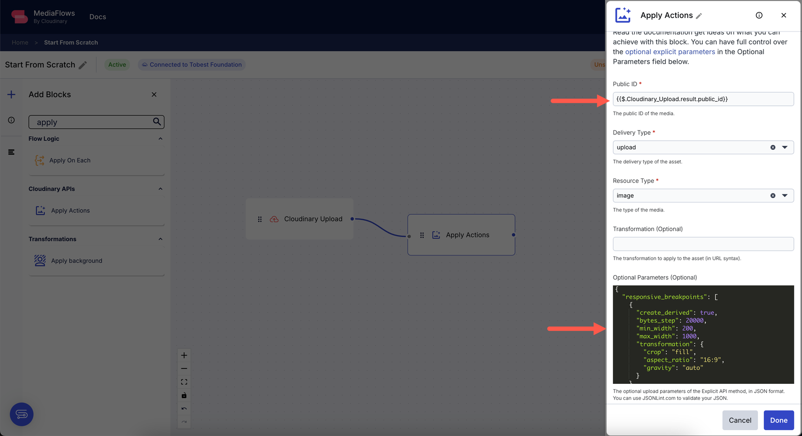Close the Add Blocks panel
This screenshot has height=436, width=802.
pos(154,94)
